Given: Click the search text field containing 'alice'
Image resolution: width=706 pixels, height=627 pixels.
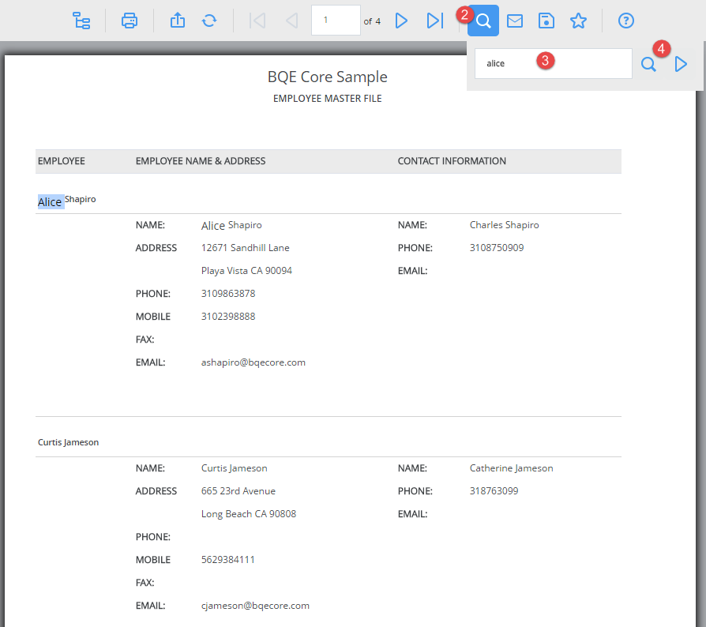Looking at the screenshot, I should 554,63.
